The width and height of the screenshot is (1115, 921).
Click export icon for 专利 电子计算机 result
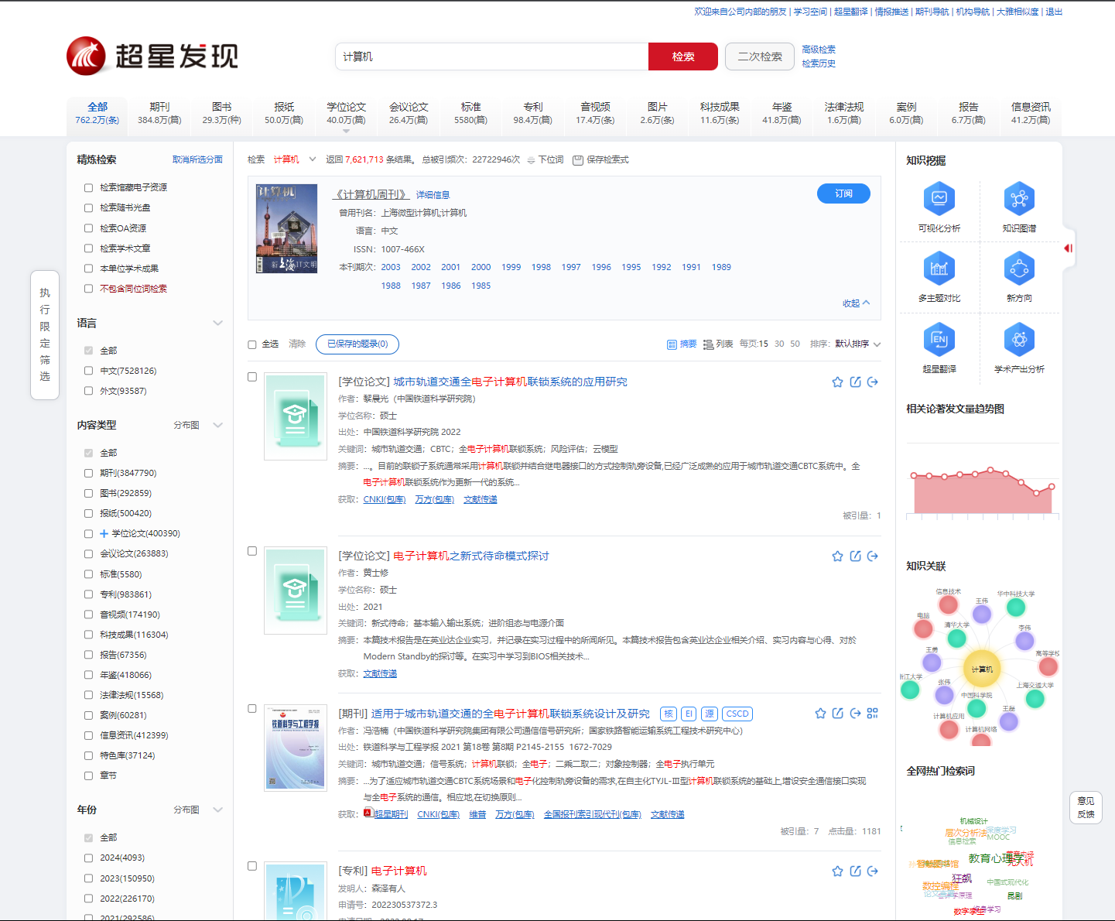pos(873,871)
